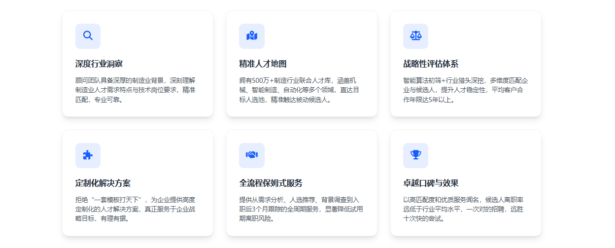Click the description starting 顾问团队具备深厚
Viewport: 615px width, 248px height.
136,90
